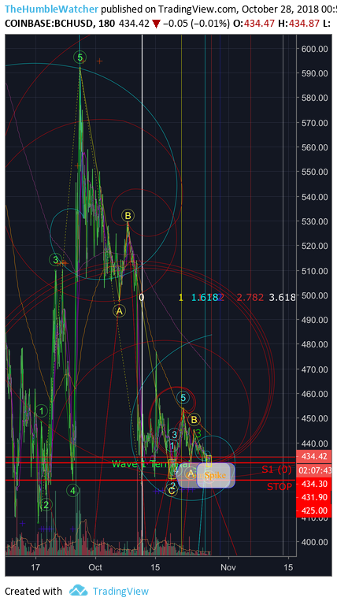Click the white 0 Fib time zone label
This screenshot has height=605, width=337.
142,297
